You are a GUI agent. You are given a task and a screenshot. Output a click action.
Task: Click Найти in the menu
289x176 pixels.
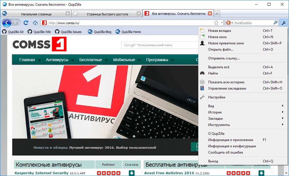243,73
